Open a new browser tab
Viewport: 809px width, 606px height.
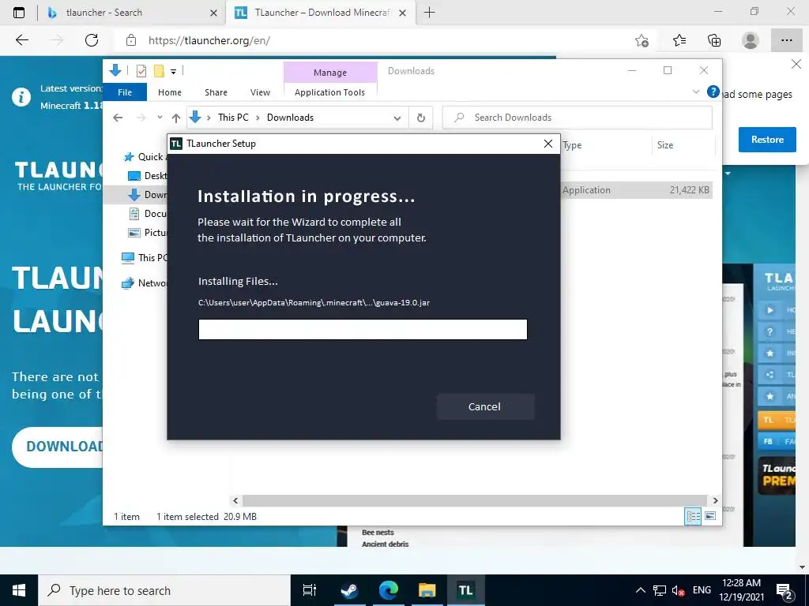[429, 13]
